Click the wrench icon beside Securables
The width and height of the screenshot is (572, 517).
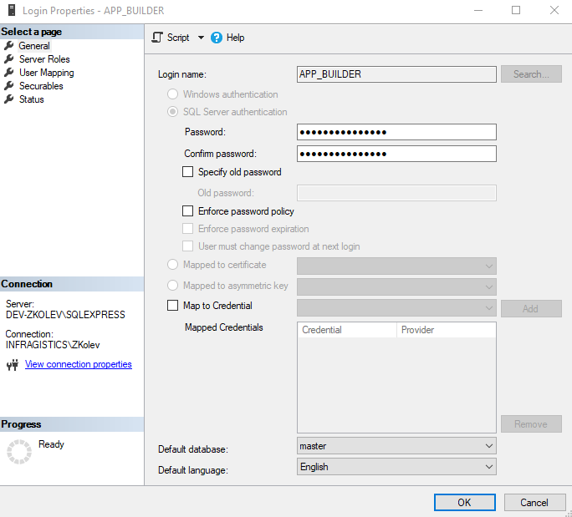9,86
